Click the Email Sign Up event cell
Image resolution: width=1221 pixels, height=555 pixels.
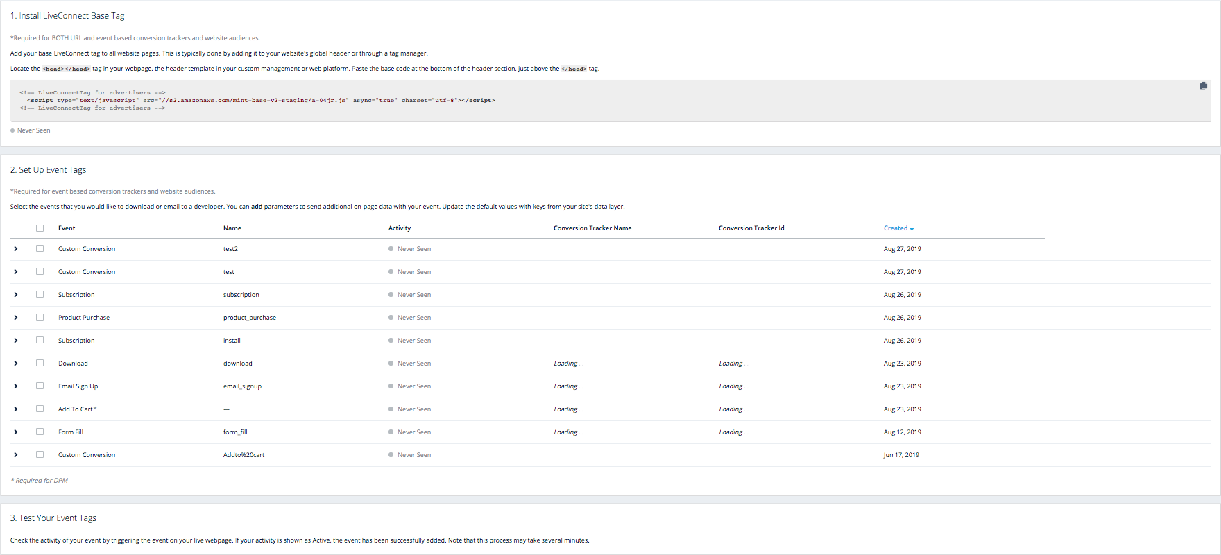click(78, 386)
